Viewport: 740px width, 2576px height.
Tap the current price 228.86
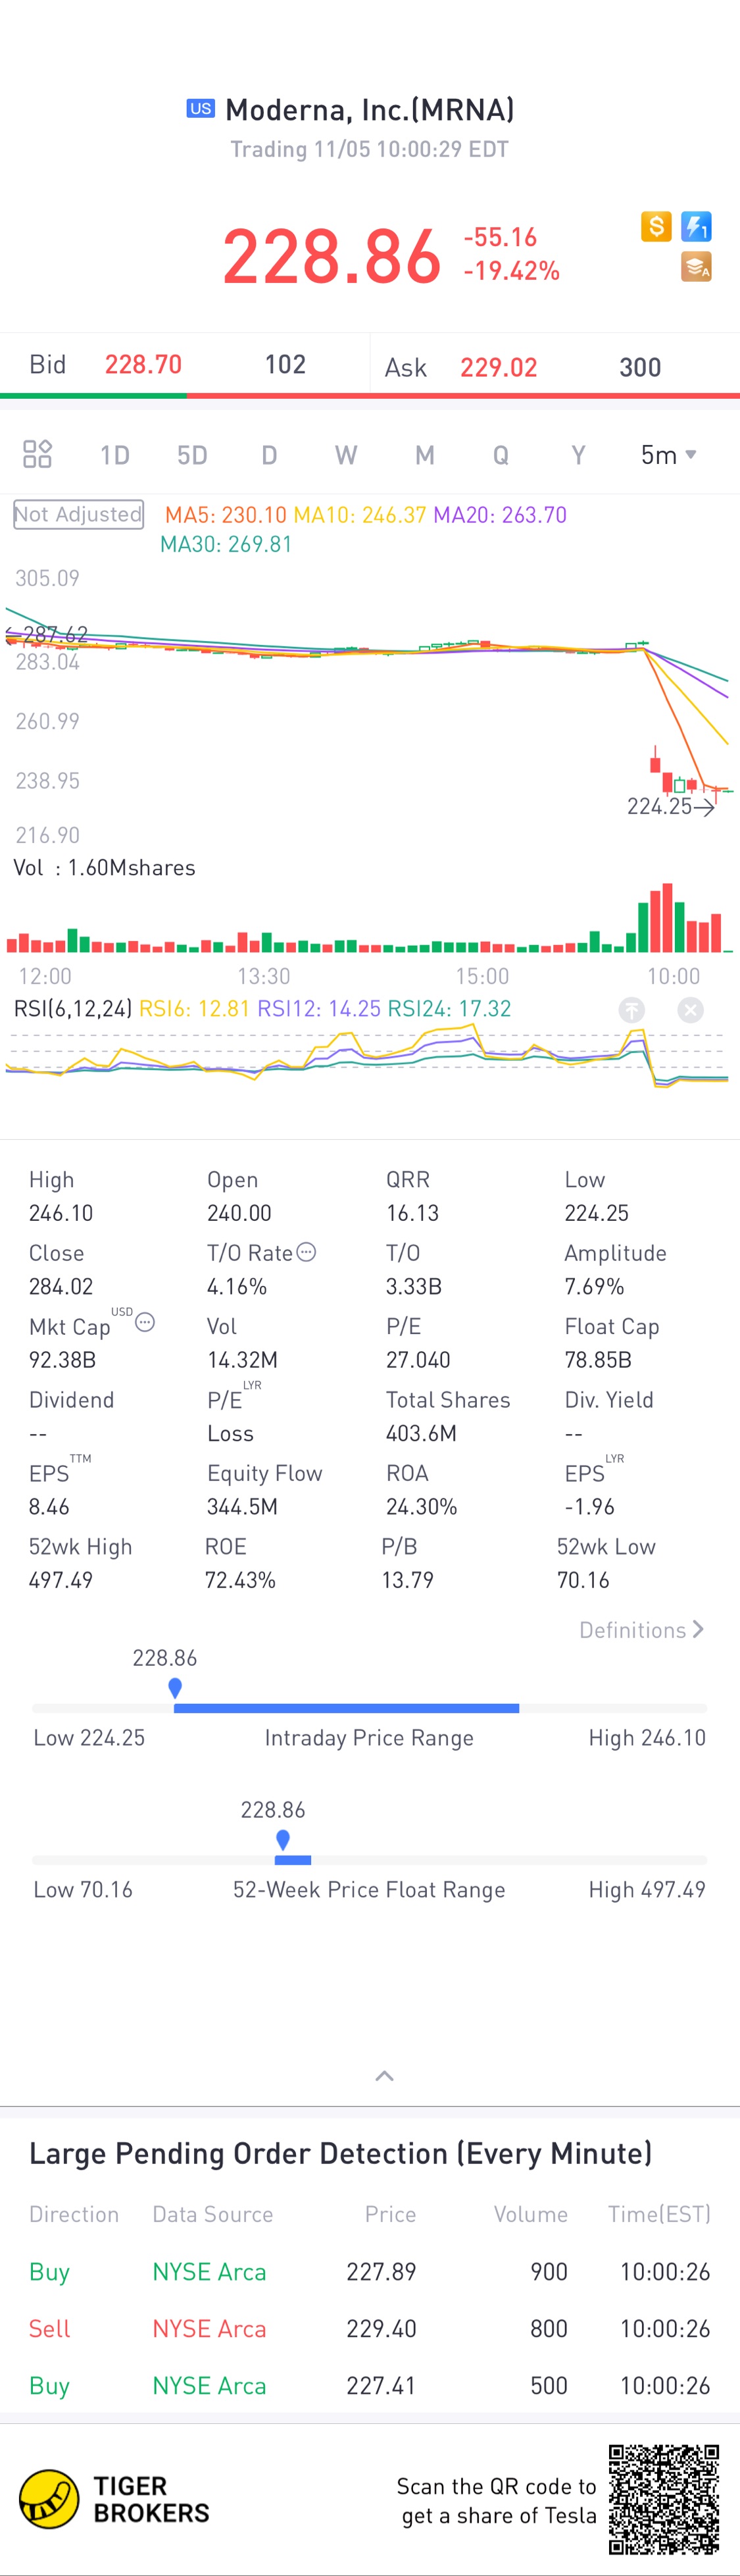pyautogui.click(x=332, y=256)
